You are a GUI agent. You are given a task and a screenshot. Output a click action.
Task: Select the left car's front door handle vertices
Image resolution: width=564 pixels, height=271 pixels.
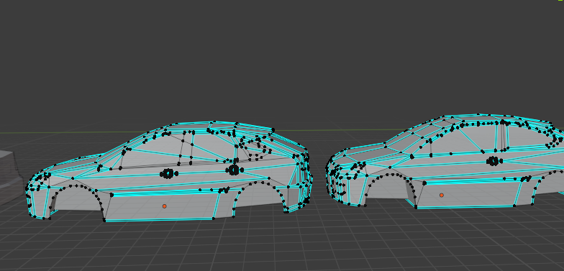click(168, 174)
